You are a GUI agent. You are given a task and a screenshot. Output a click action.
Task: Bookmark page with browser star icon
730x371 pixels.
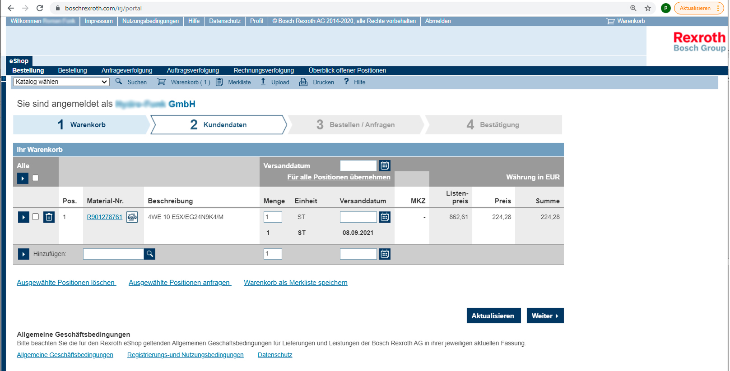648,8
